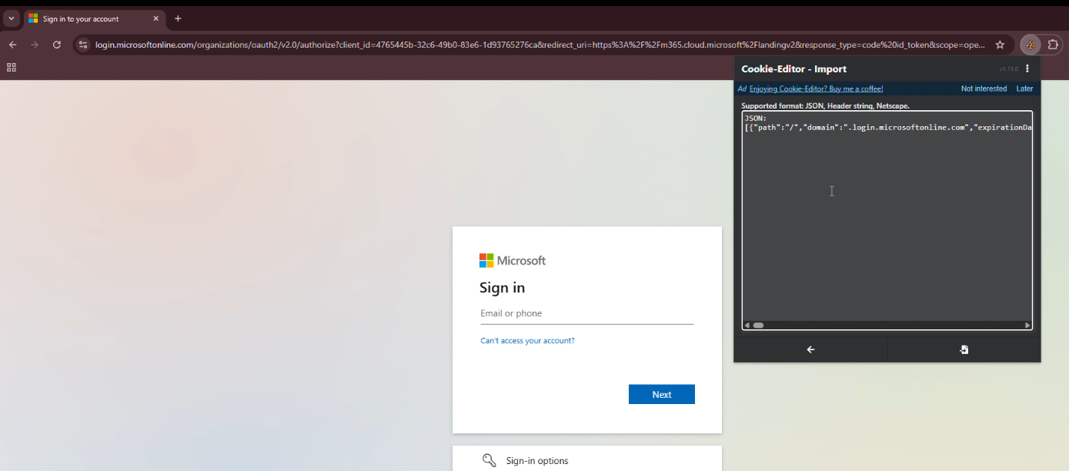Open the tab search dropdown chevron
The width and height of the screenshot is (1069, 471).
(12, 18)
